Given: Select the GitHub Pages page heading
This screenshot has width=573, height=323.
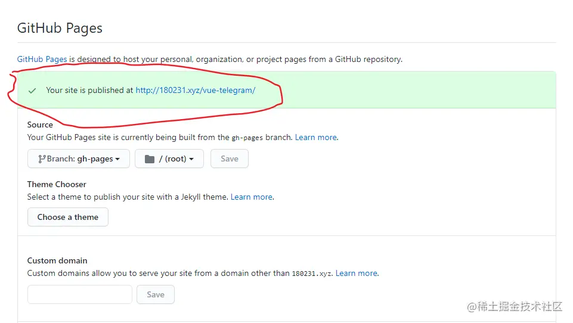Looking at the screenshot, I should (60, 28).
